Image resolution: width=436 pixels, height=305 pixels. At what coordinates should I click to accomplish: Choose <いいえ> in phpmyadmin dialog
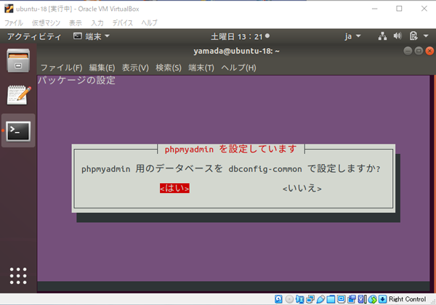(302, 189)
